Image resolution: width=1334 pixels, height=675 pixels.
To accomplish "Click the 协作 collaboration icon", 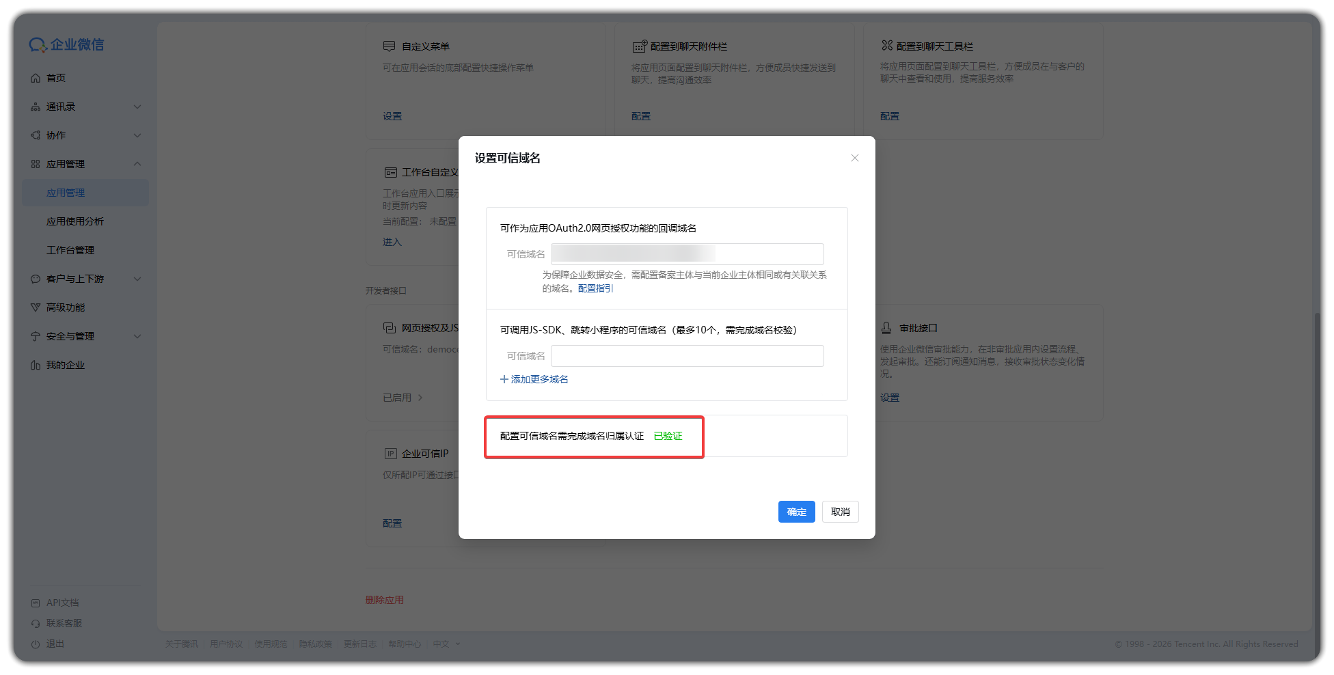I will (36, 135).
